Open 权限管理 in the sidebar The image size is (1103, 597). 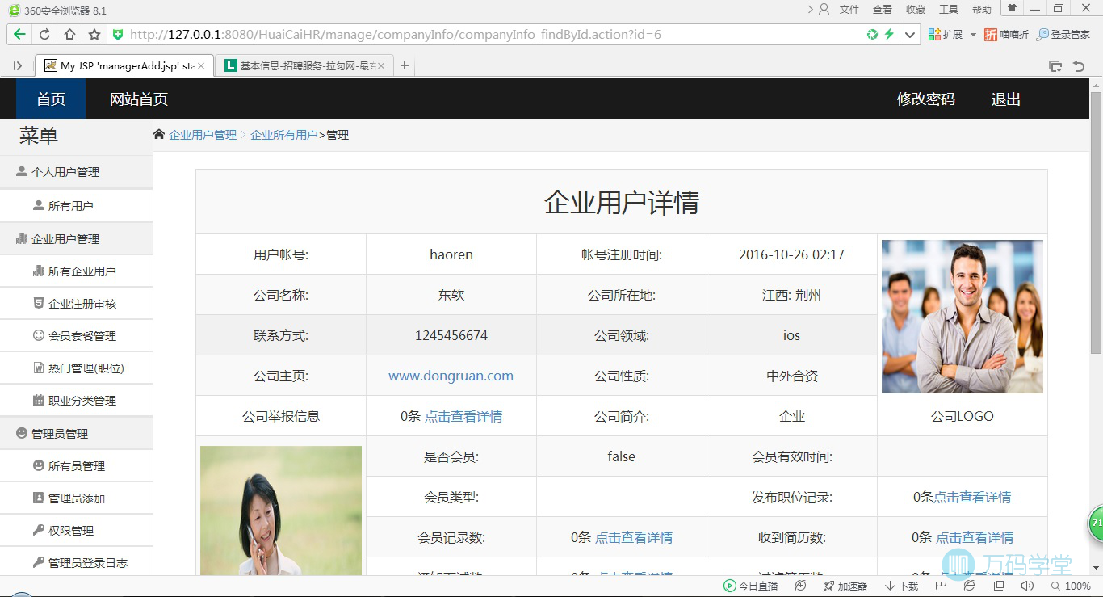click(76, 531)
